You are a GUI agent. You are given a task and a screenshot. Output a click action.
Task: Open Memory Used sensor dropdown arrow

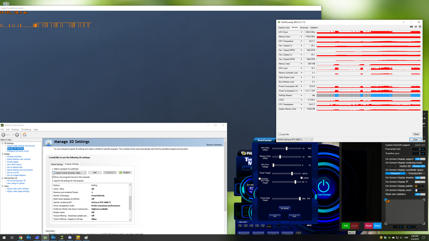(301, 64)
